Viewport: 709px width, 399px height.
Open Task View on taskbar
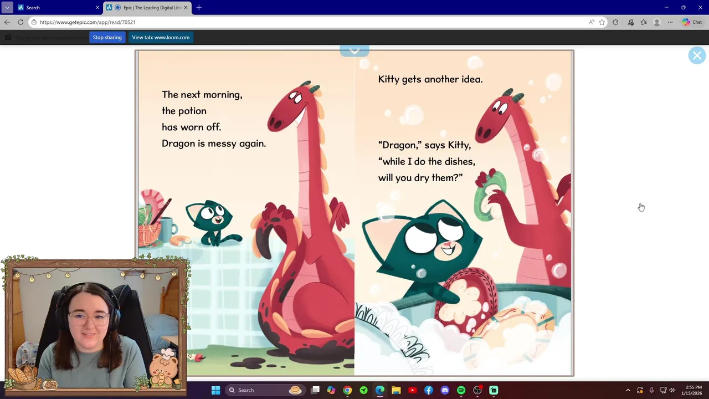coord(315,390)
